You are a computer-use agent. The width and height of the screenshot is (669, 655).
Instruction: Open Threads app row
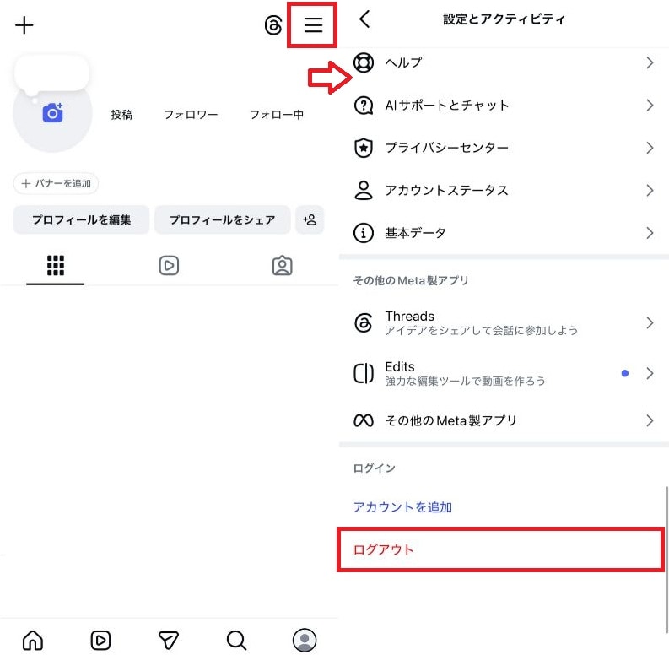point(504,322)
